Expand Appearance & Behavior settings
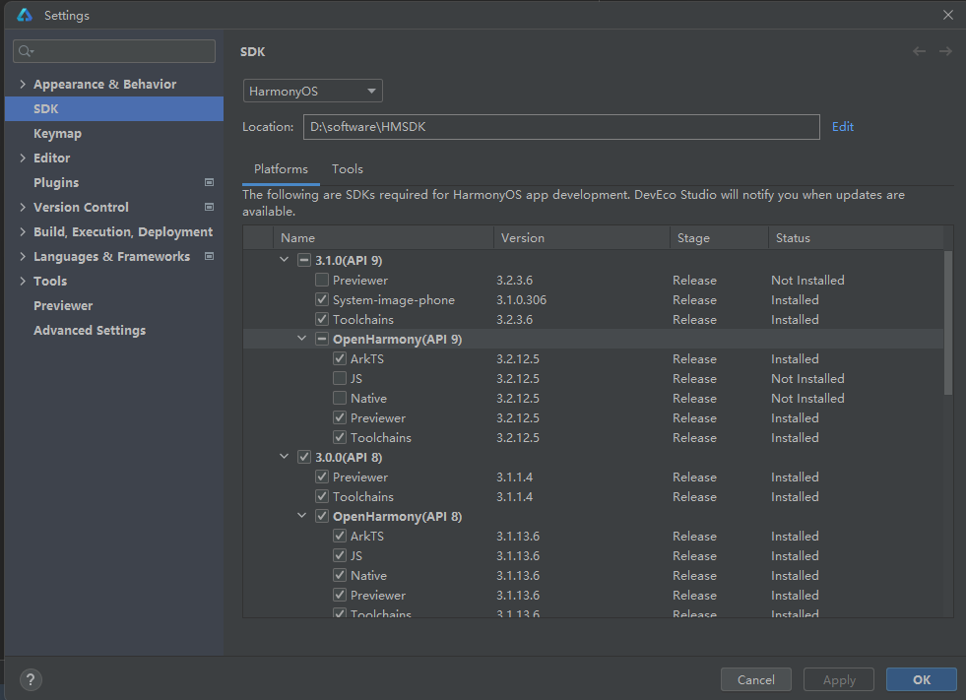Screen dimensions: 966x700 23,84
